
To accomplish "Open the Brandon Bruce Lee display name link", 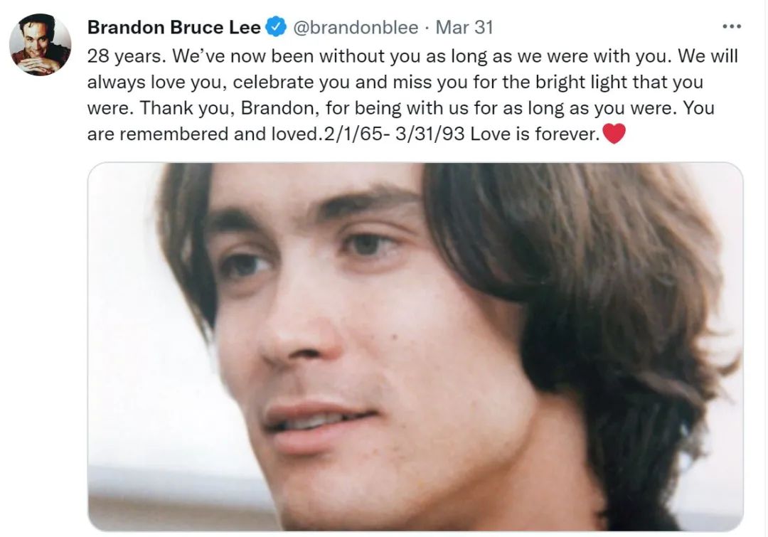I will (x=174, y=27).
